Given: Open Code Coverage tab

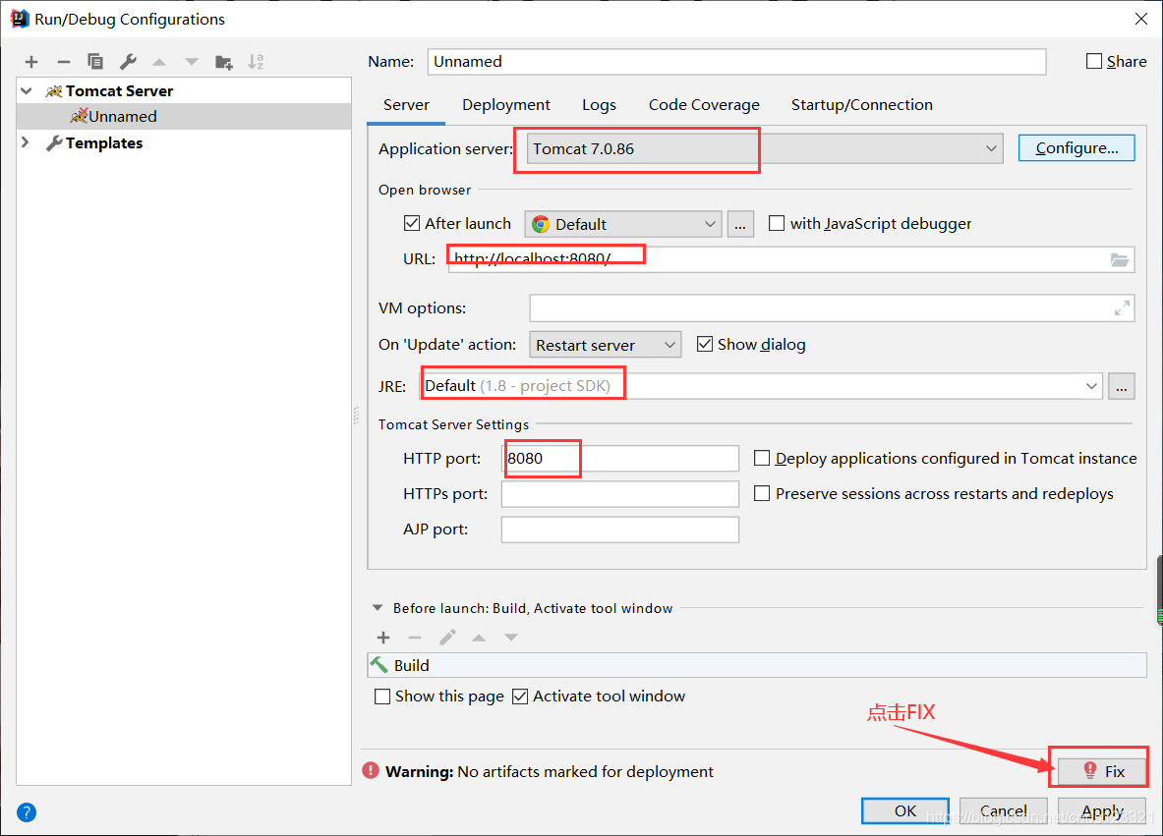Looking at the screenshot, I should (x=704, y=105).
